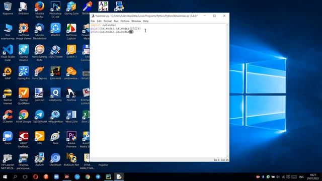Select the iSpring Suite desktop icon
Viewport: 322px width, 181px height.
pos(71,8)
